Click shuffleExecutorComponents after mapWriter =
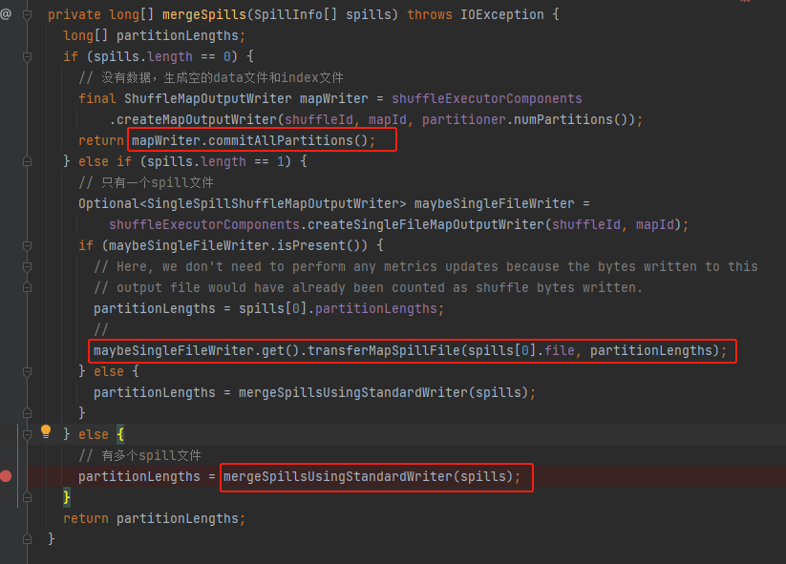The image size is (786, 564). [487, 98]
